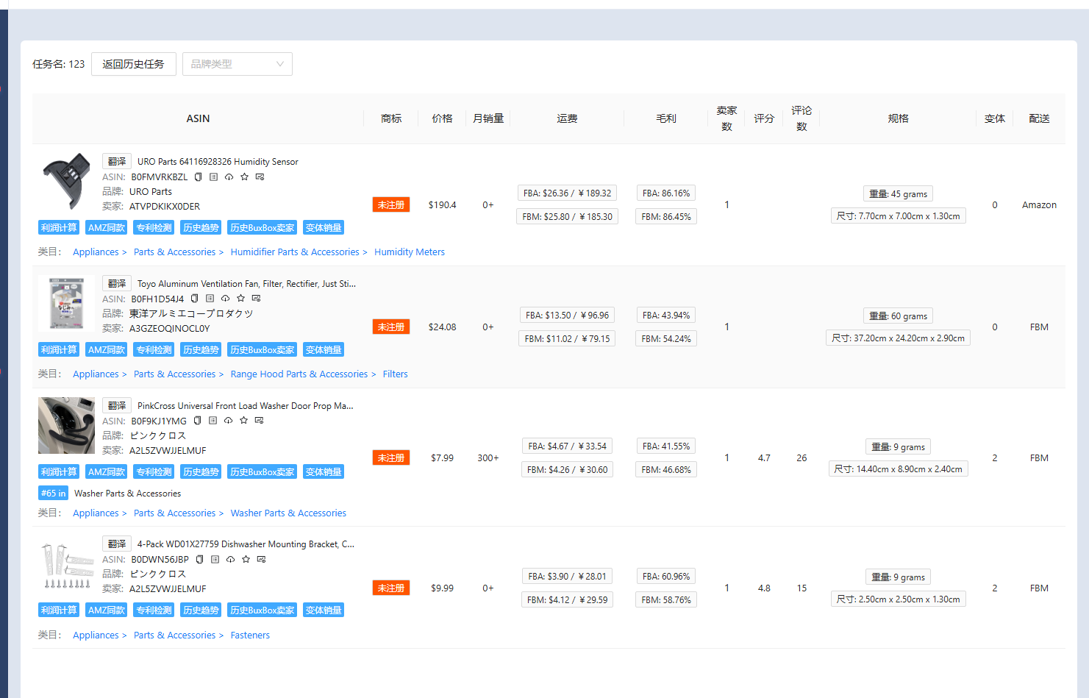
Task: Click list detail icon beside ASIN B0F9KJ1YMG
Action: (213, 421)
